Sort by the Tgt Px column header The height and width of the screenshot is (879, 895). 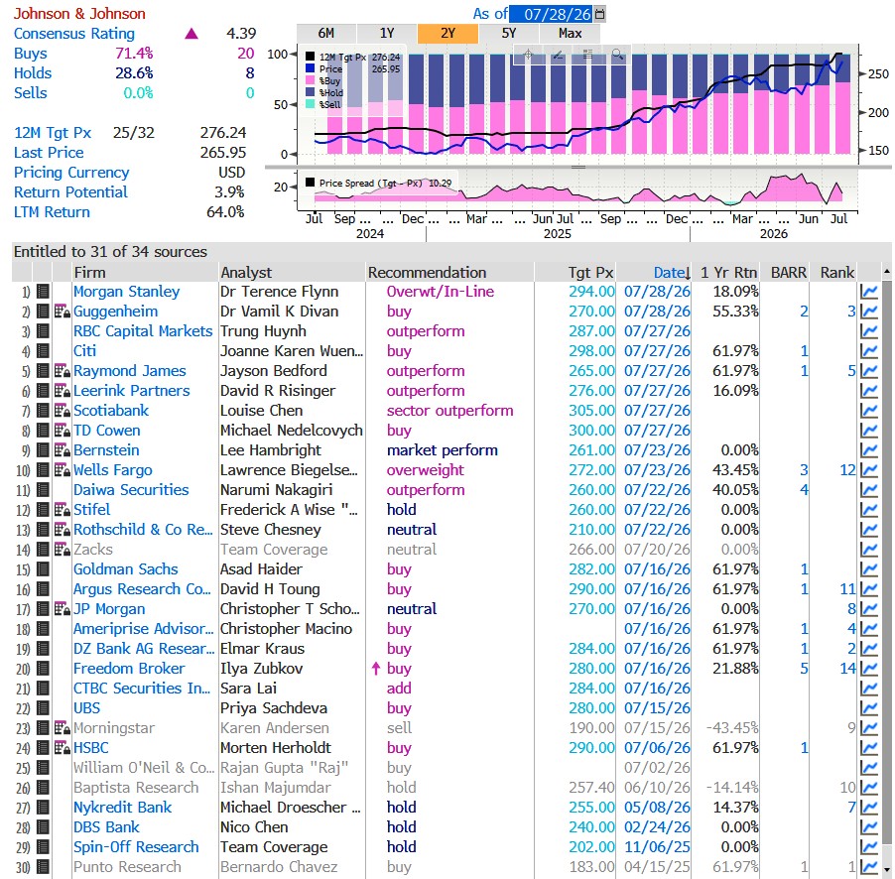590,273
